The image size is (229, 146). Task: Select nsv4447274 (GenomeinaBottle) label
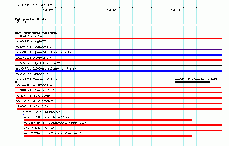[37, 79]
